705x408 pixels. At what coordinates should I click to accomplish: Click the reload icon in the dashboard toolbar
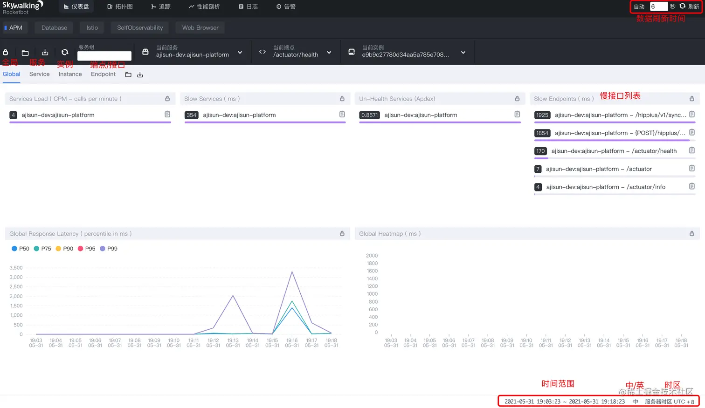65,52
